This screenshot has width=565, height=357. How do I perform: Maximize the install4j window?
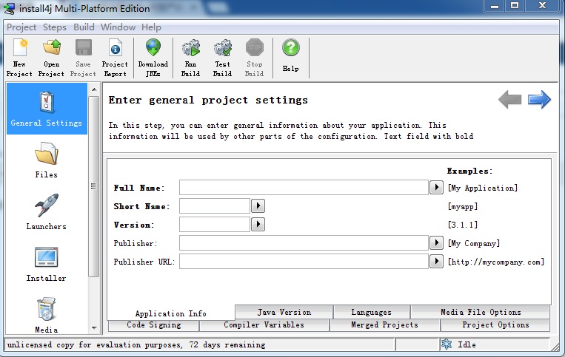(515, 5)
